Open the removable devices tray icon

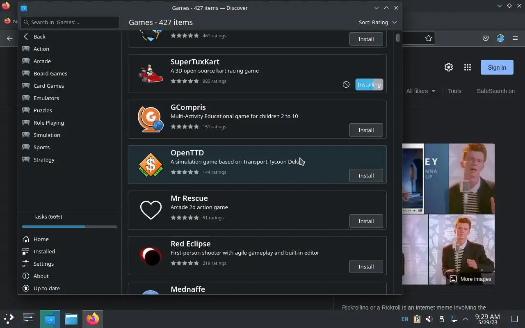[441, 319]
